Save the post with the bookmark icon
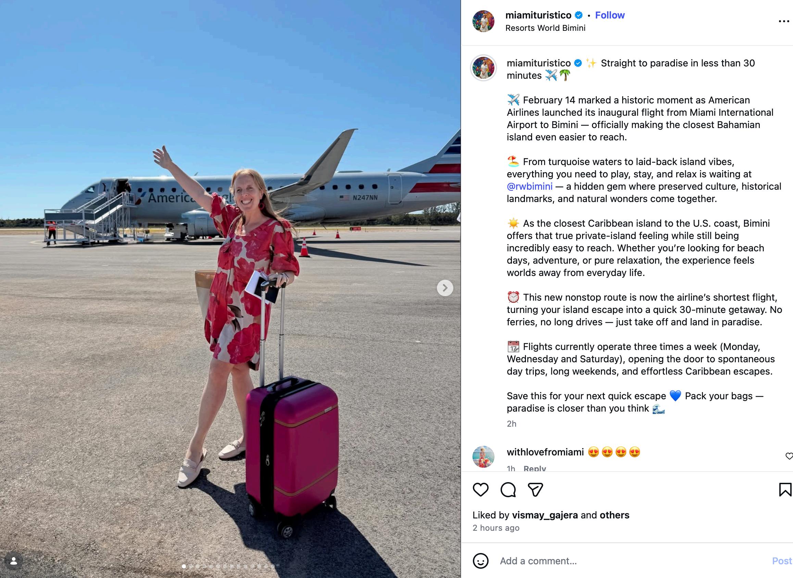The width and height of the screenshot is (793, 578). (x=785, y=489)
